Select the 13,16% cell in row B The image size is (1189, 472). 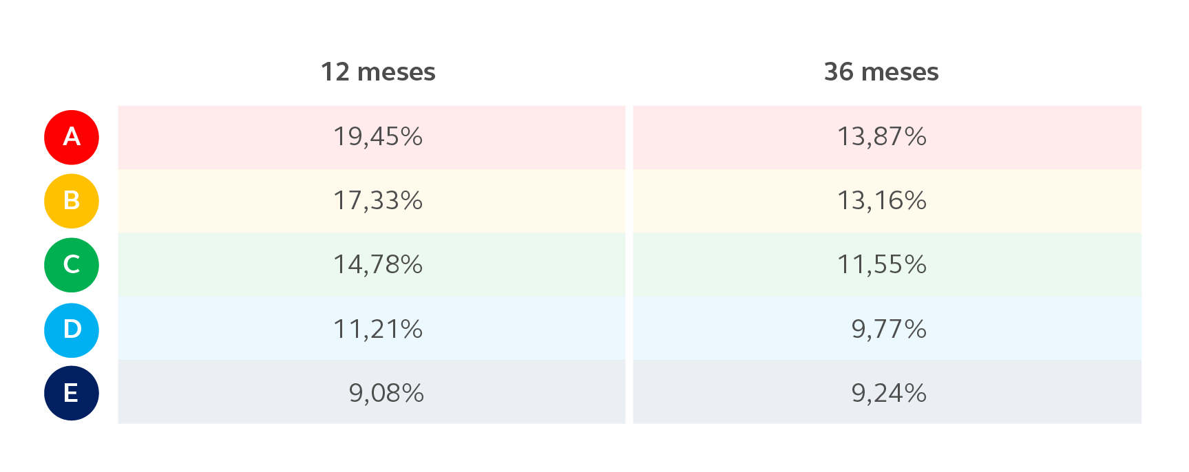882,201
